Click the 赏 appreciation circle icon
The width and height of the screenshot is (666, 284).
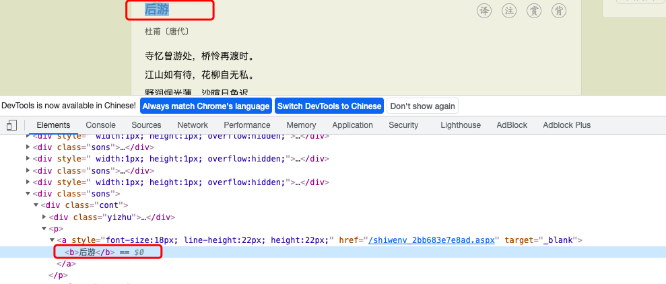[x=534, y=11]
